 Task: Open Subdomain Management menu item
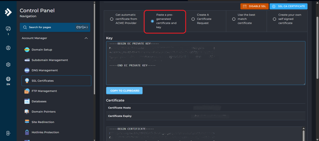click(x=50, y=60)
